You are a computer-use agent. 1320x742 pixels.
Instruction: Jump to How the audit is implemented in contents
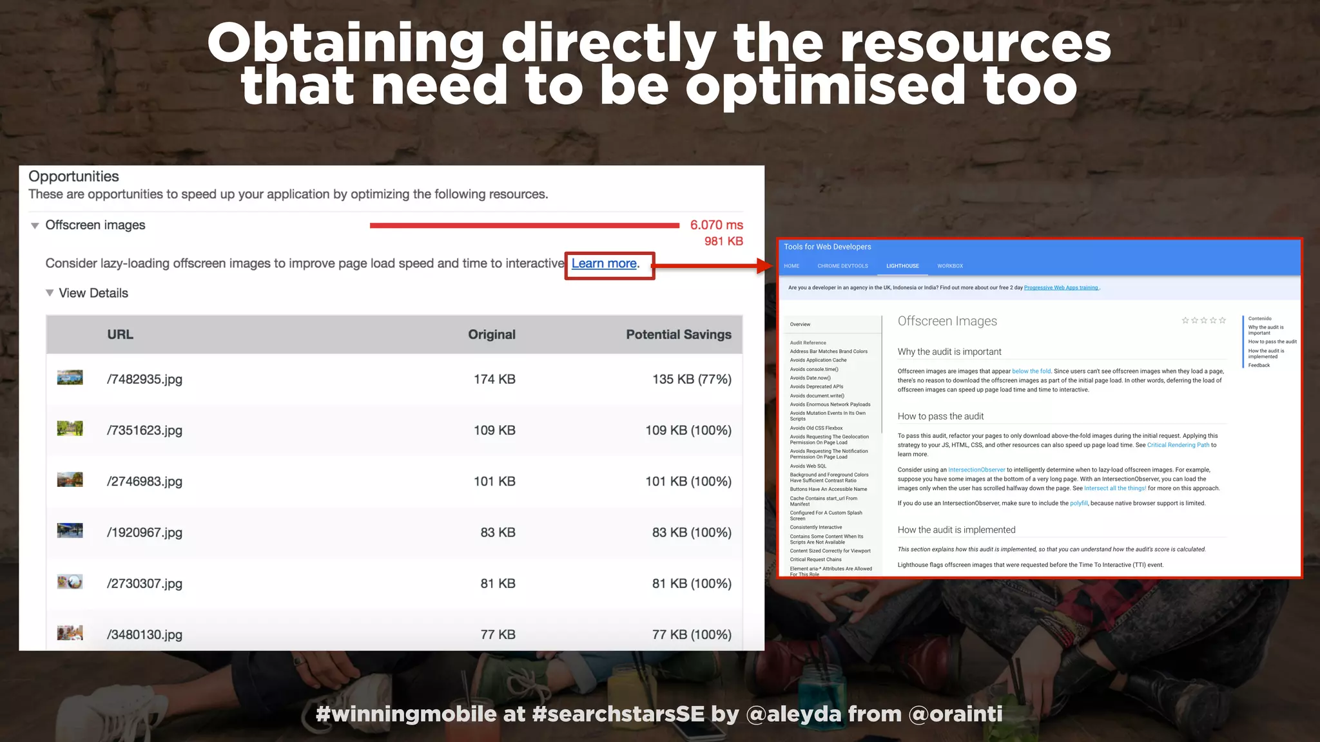(1266, 354)
